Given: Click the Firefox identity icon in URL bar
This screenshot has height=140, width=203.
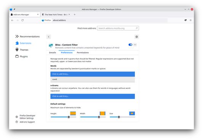Looking at the screenshot, I should (46, 20).
